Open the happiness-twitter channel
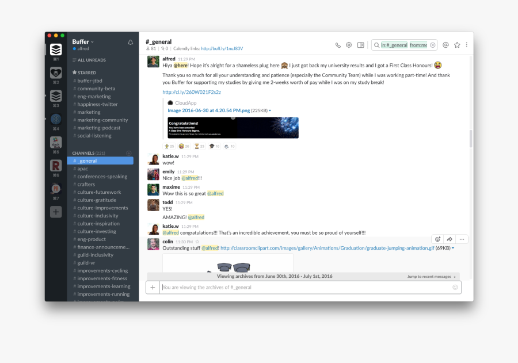This screenshot has height=363, width=518. pos(97,104)
